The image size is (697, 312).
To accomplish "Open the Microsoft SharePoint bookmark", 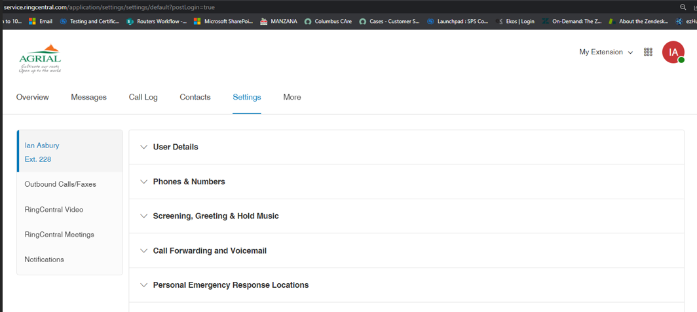I will pyautogui.click(x=223, y=21).
